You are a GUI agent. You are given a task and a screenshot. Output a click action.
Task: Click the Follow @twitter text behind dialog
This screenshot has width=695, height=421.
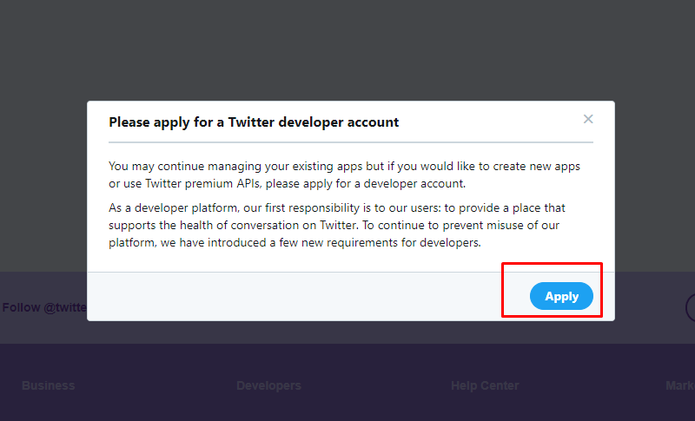pos(44,307)
